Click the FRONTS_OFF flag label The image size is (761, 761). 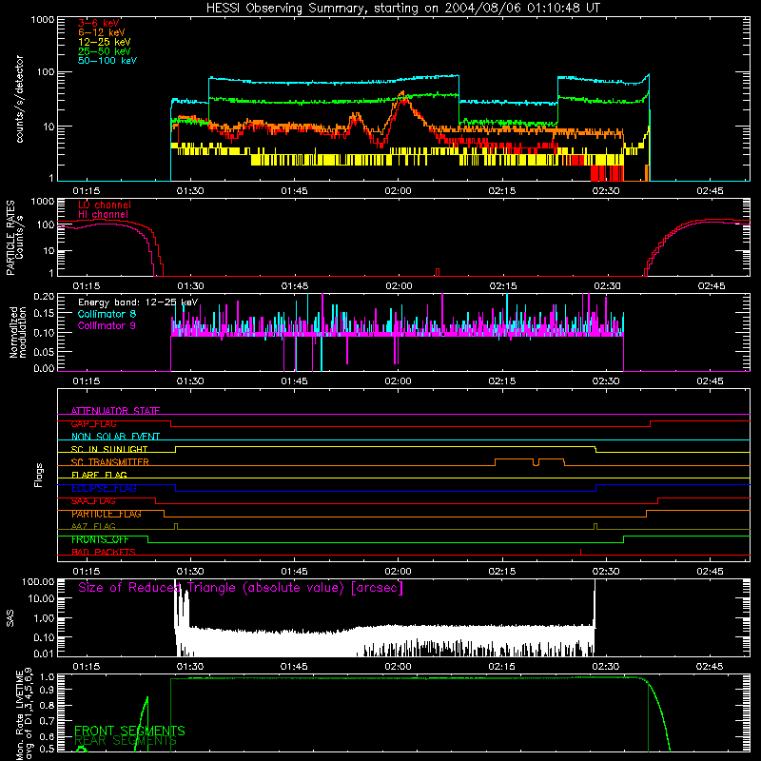(100, 539)
